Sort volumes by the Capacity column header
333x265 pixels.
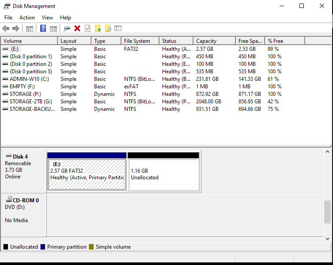click(214, 41)
